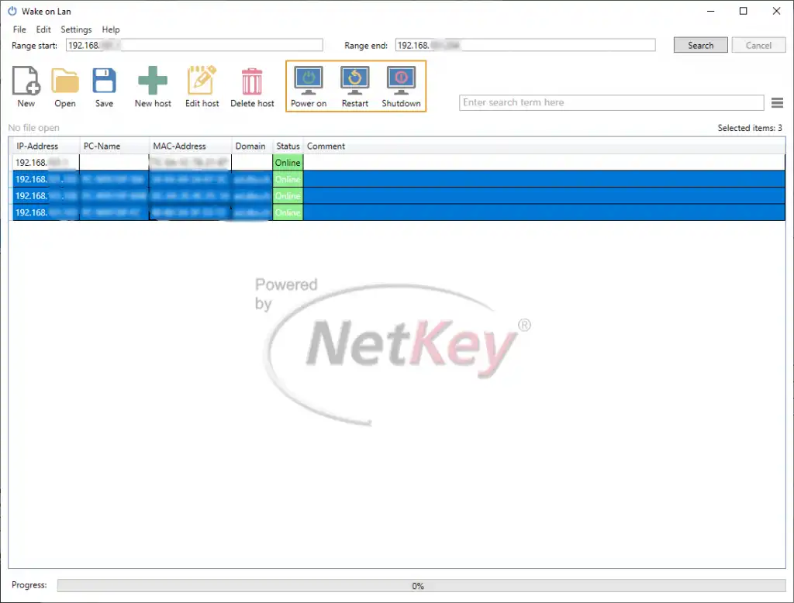This screenshot has width=794, height=603.
Task: Open a host file with Open icon
Action: [65, 81]
